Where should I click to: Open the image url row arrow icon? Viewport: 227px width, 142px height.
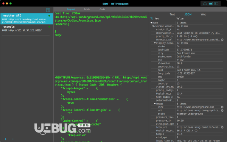(x=222, y=111)
